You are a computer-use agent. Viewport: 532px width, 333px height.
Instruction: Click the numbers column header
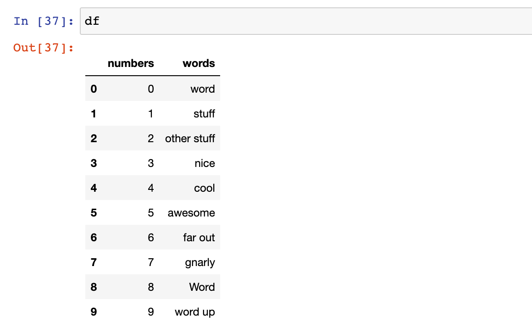pyautogui.click(x=131, y=63)
